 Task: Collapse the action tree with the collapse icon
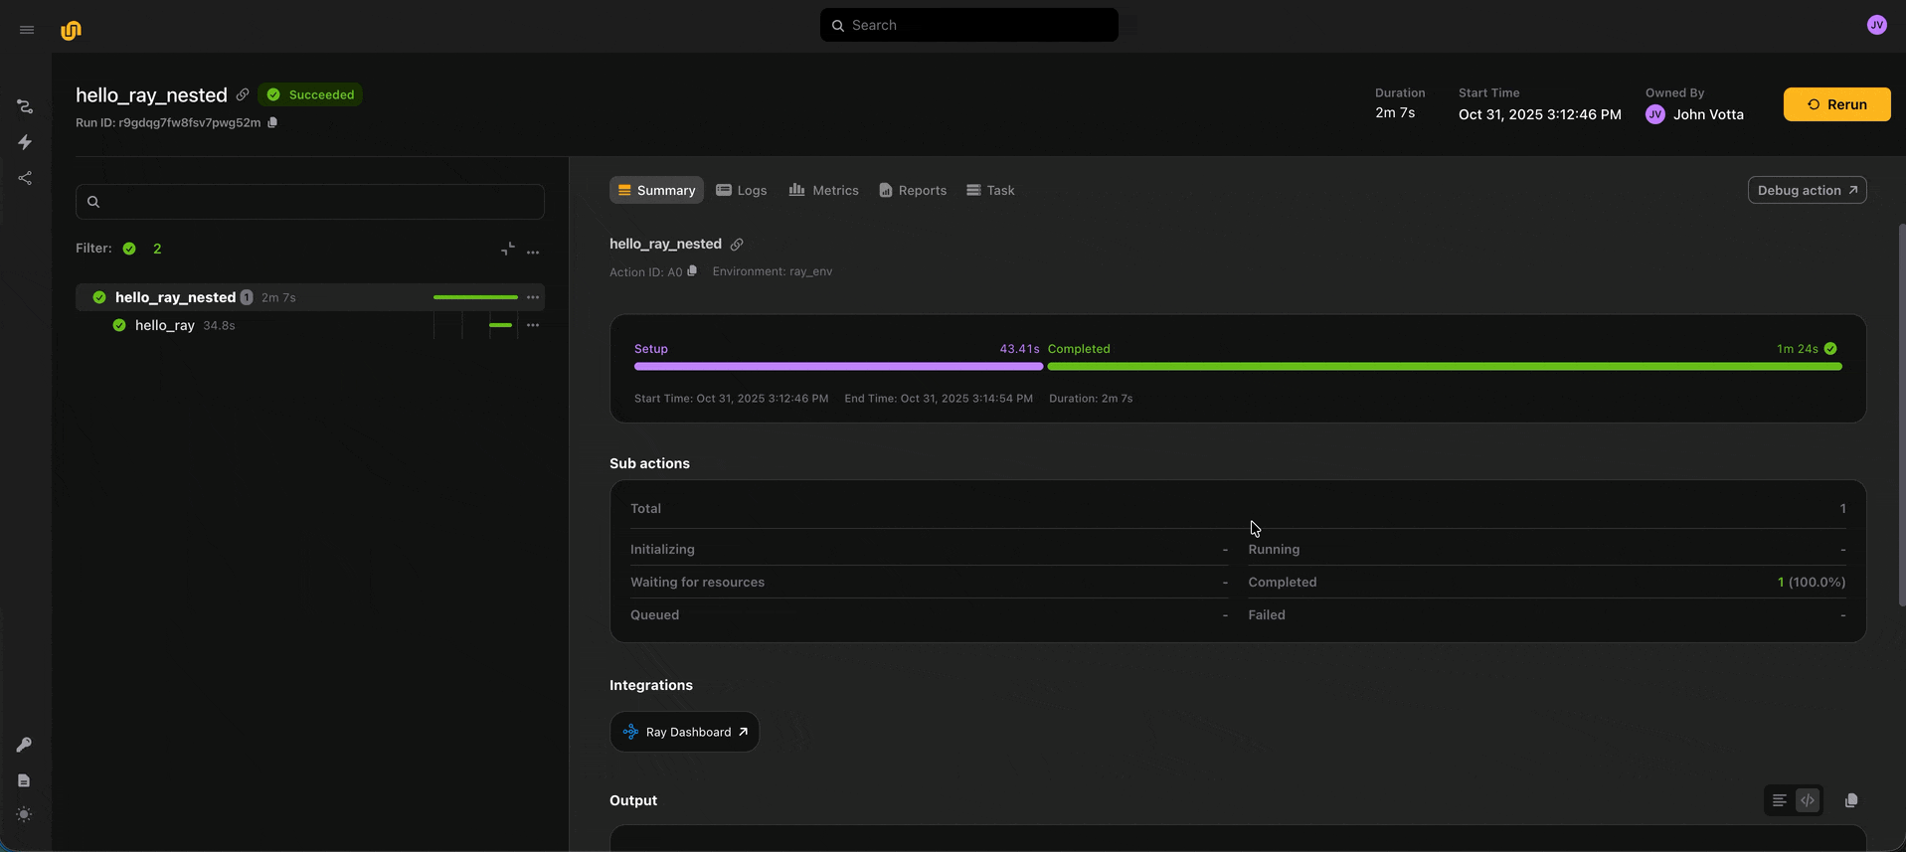tap(507, 249)
